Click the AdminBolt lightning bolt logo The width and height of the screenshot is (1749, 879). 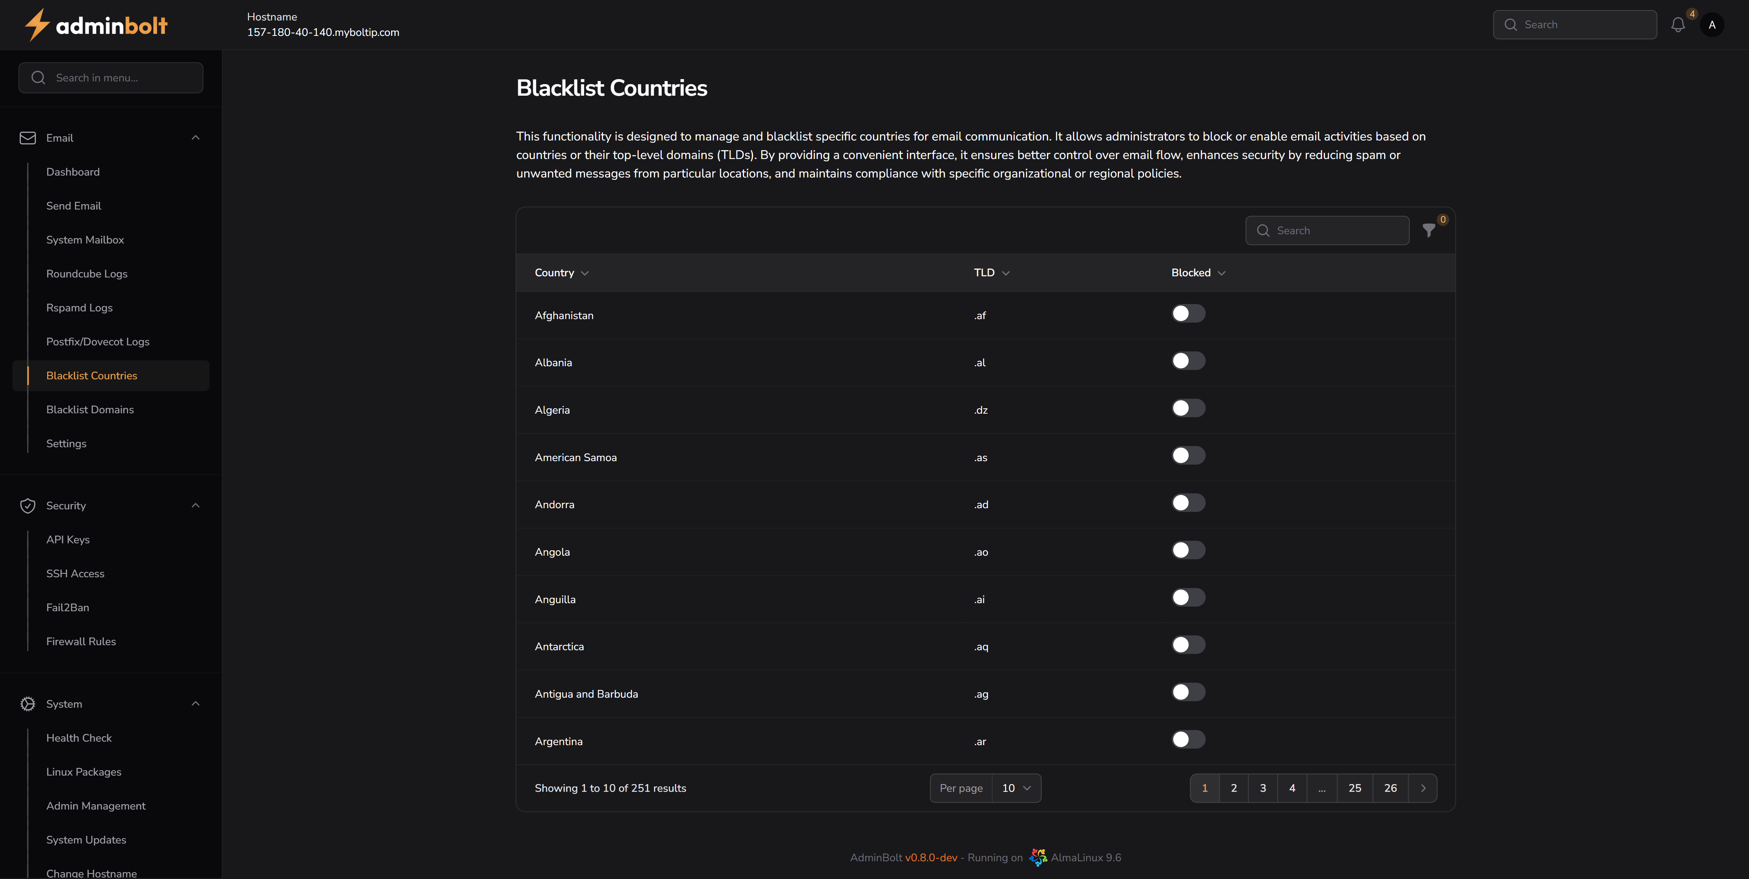[37, 24]
